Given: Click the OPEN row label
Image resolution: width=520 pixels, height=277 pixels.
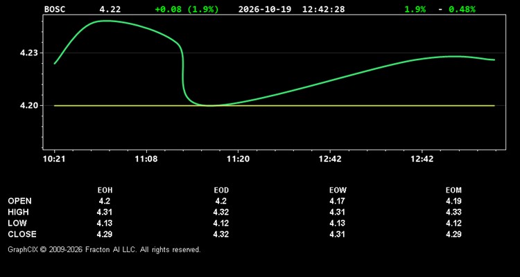Looking at the screenshot, I should click(20, 201).
